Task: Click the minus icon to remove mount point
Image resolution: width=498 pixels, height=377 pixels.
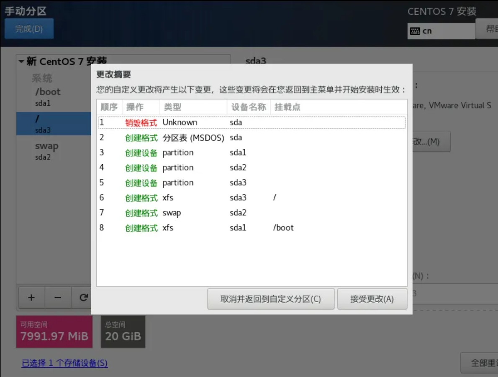Action: pos(58,298)
